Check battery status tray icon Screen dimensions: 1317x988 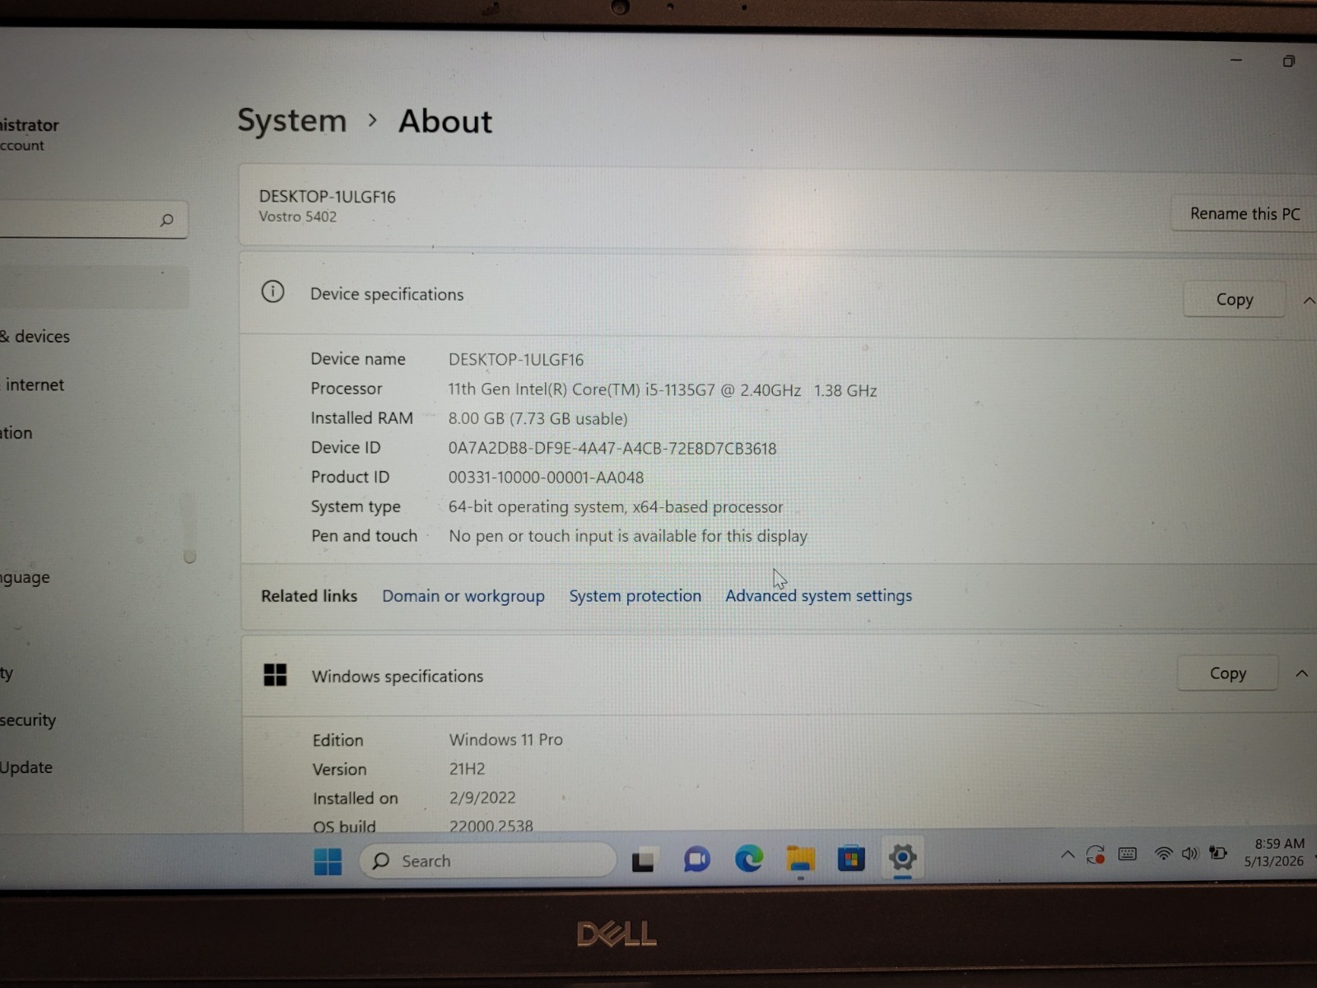1218,853
